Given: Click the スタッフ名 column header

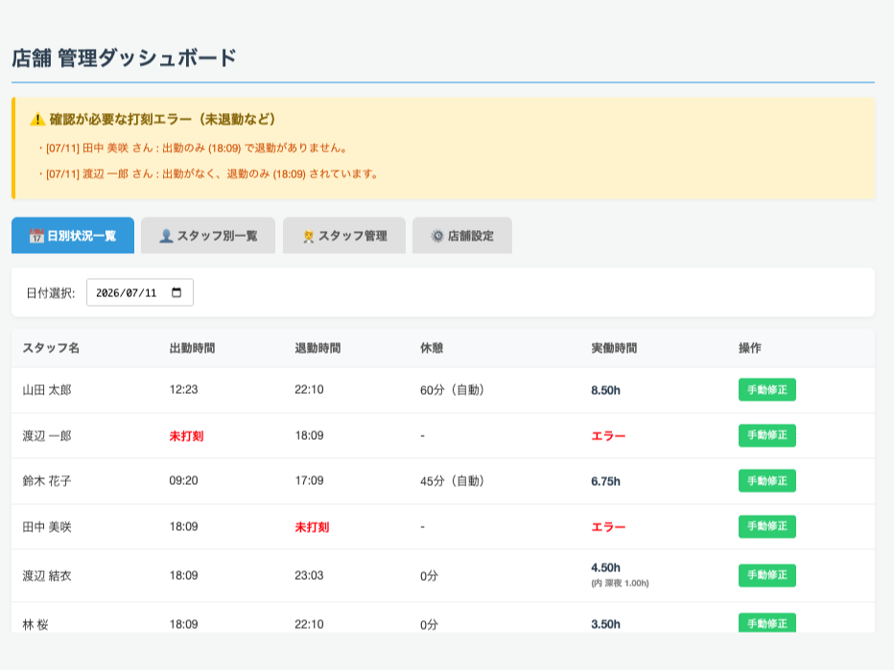Looking at the screenshot, I should point(51,348).
